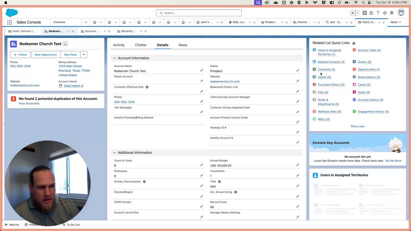Open Account History (4) quick link
Screen dimensions: 411x231
370,100
